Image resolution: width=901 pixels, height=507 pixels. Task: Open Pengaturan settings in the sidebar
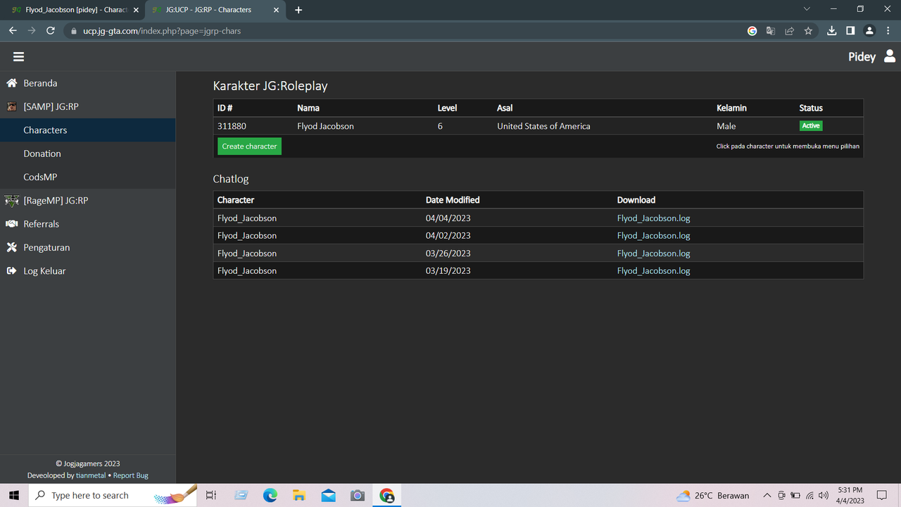tap(88, 247)
